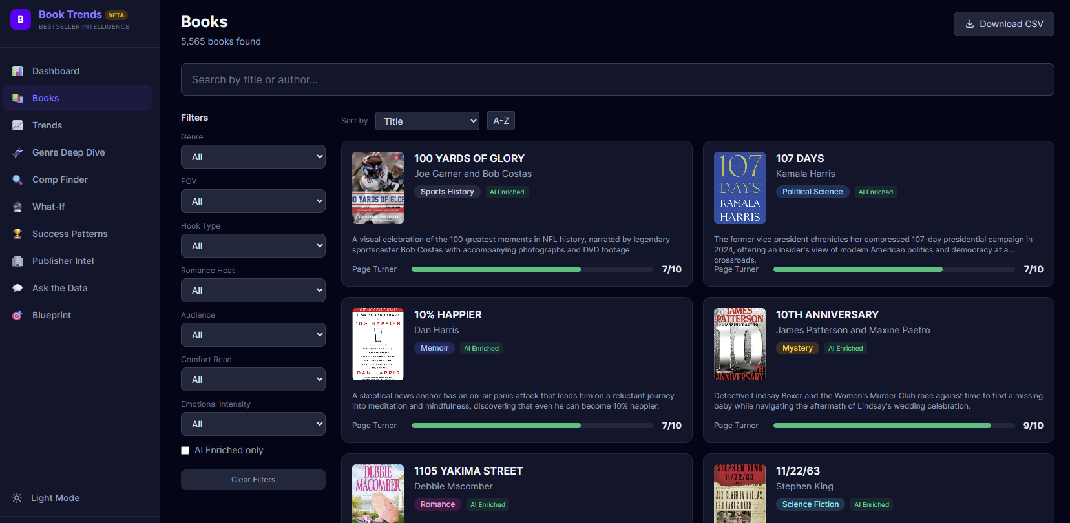This screenshot has width=1070, height=523.
Task: Click the Sports History genre tag
Action: coord(447,192)
